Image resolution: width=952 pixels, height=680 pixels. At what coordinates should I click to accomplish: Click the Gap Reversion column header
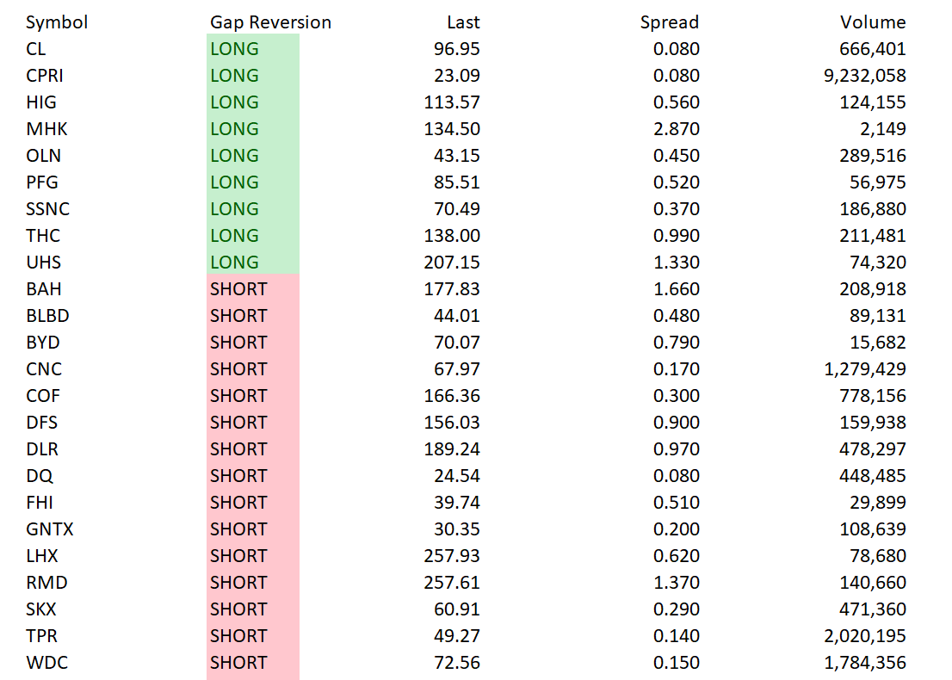pos(270,22)
